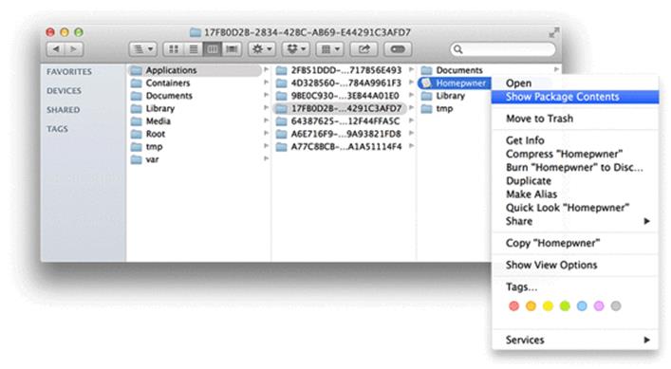Select DEVICES sidebar heading

pyautogui.click(x=64, y=91)
